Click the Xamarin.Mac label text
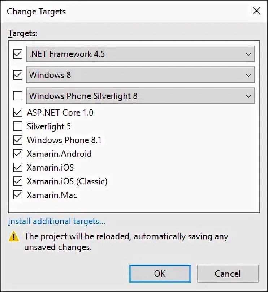Viewport: 268px width, 292px height. coord(52,195)
